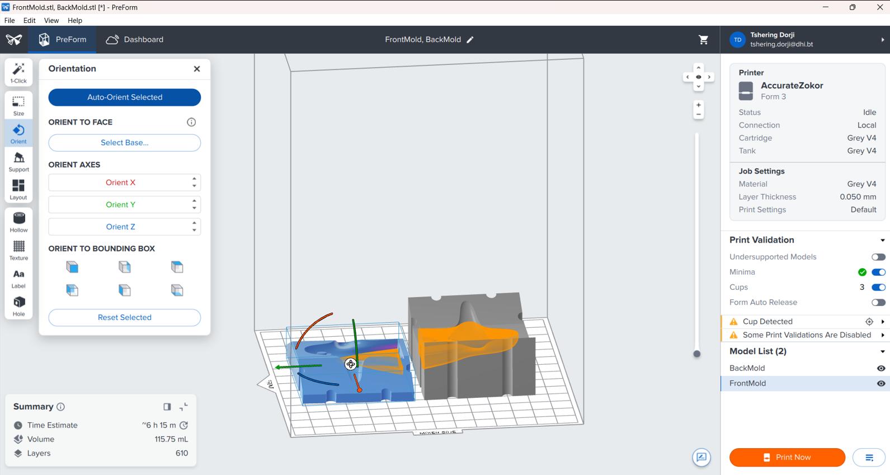Collapse the Summary panel
Screen dimensions: 890x475
point(183,407)
